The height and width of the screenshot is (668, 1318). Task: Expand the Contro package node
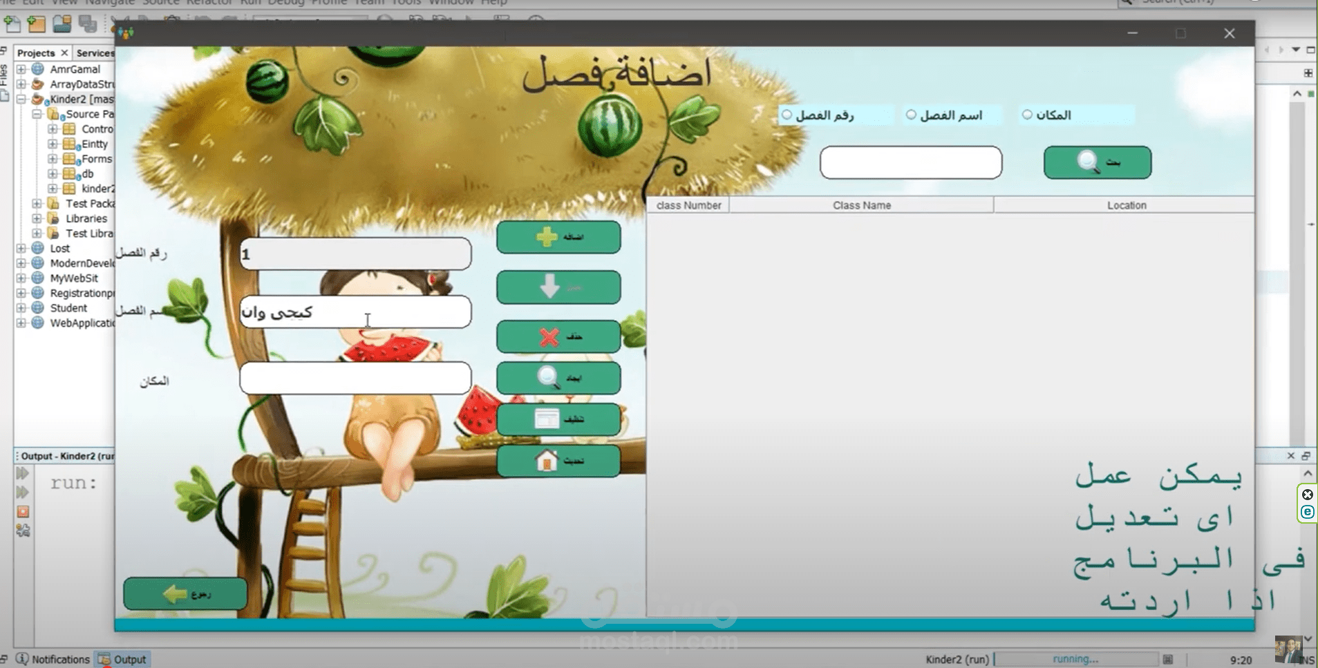[53, 129]
